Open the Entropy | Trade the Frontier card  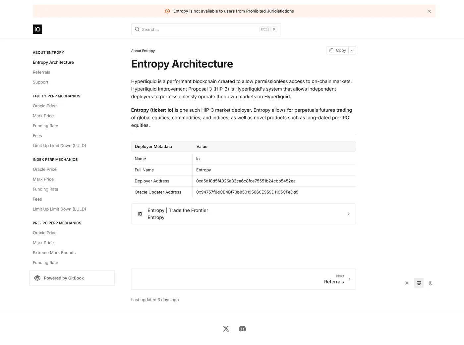(244, 214)
